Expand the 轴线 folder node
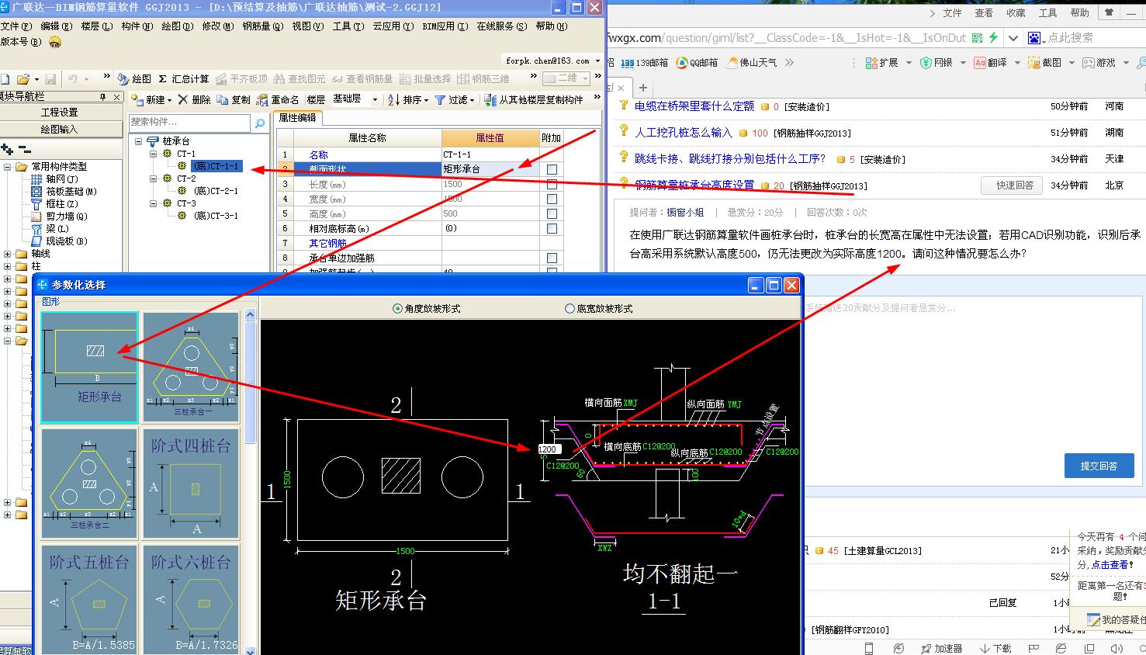 [8, 254]
